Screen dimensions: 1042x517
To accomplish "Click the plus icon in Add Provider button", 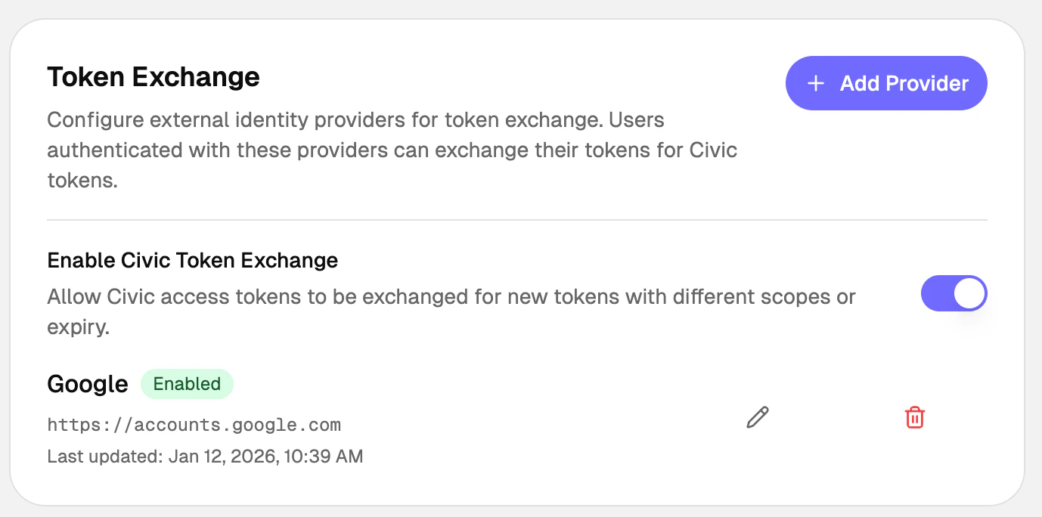I will click(x=815, y=83).
